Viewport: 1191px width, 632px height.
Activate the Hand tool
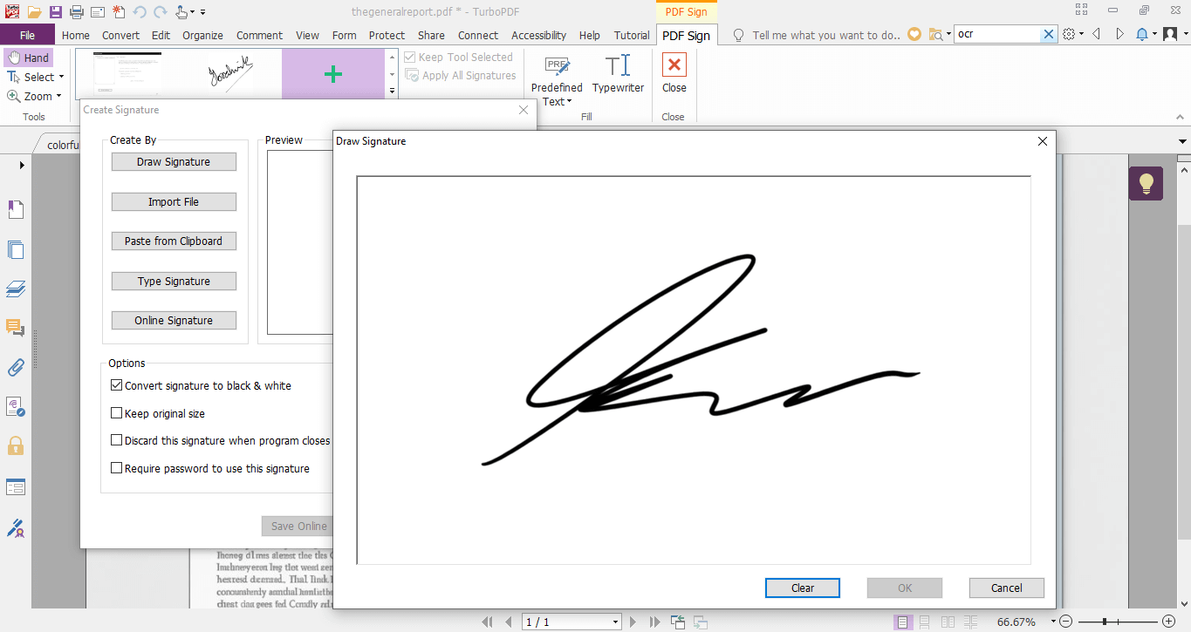pyautogui.click(x=28, y=57)
